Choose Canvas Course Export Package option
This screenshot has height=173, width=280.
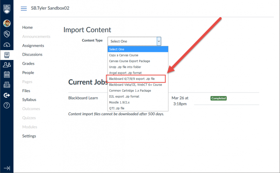click(138, 61)
